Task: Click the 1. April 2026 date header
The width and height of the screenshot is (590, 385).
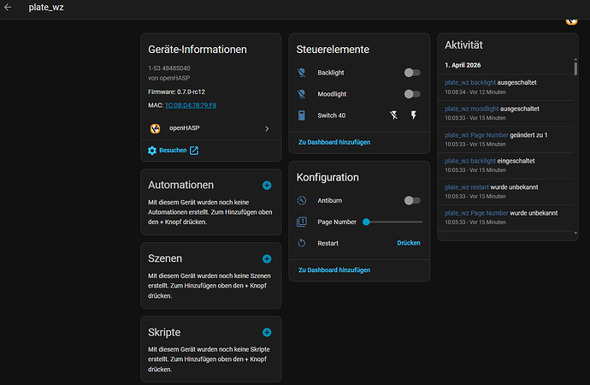Action: point(463,65)
